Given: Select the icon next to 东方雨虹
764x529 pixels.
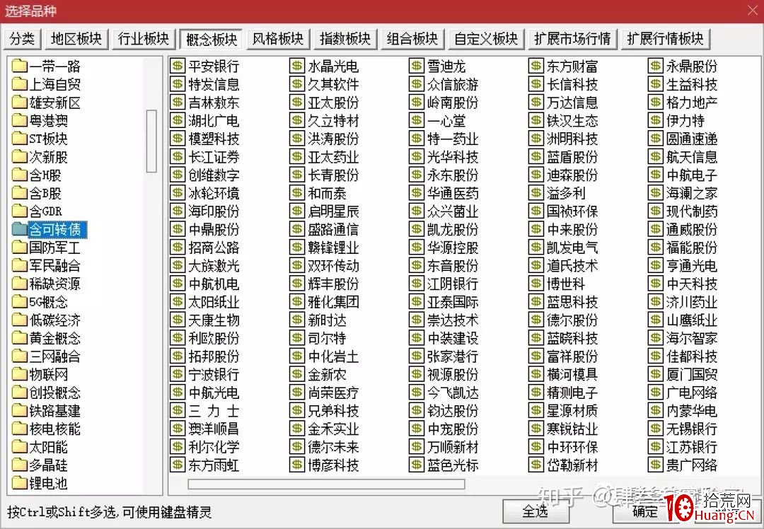Looking at the screenshot, I should click(178, 465).
